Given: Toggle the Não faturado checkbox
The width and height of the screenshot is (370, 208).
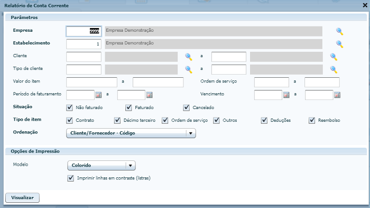Looking at the screenshot, I should [69, 107].
